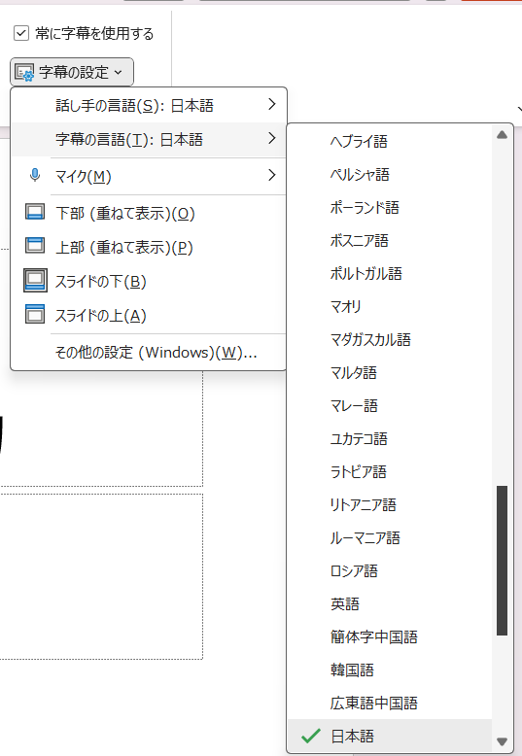The height and width of the screenshot is (756, 522).
Task: Choose ボスニア語 subtitle language
Action: pos(390,240)
